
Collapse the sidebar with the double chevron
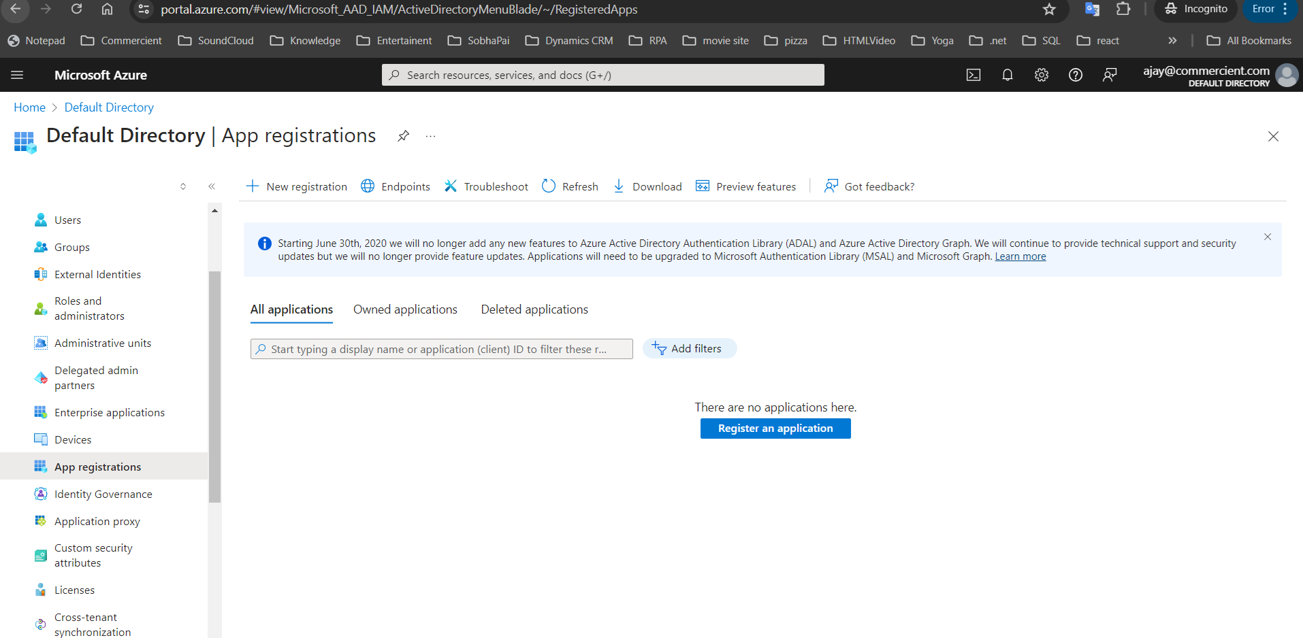point(212,186)
